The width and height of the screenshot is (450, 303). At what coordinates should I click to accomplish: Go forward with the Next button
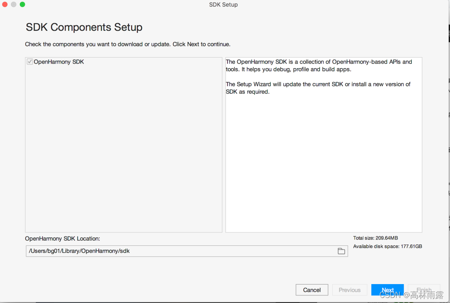387,290
